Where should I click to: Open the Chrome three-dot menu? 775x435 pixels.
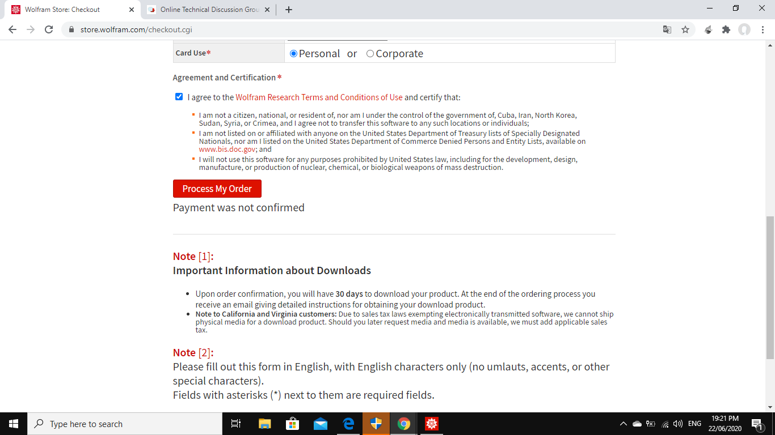[x=762, y=29]
